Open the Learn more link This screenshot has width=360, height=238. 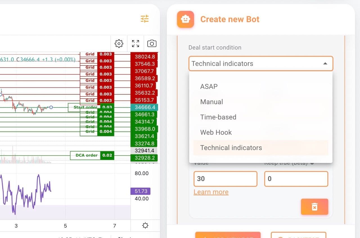pos(211,192)
